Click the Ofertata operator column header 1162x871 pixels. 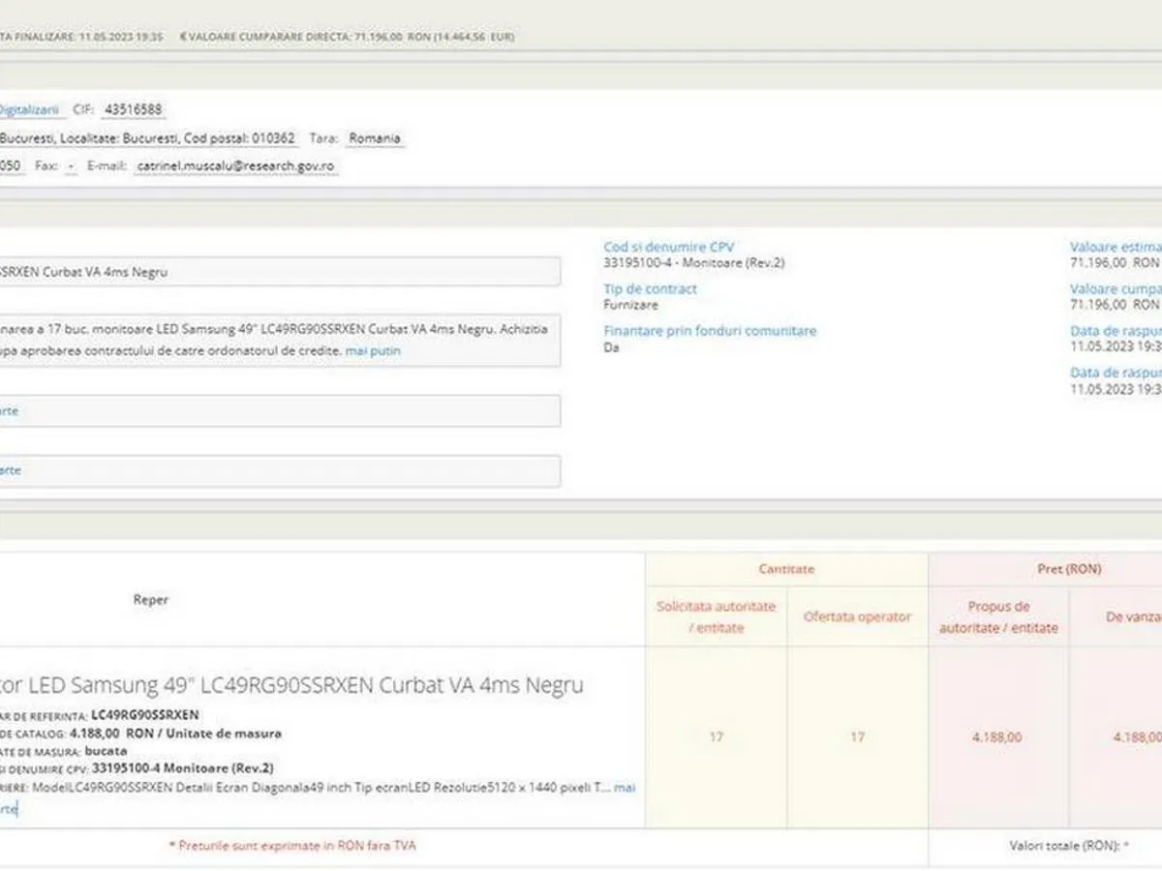(x=857, y=616)
